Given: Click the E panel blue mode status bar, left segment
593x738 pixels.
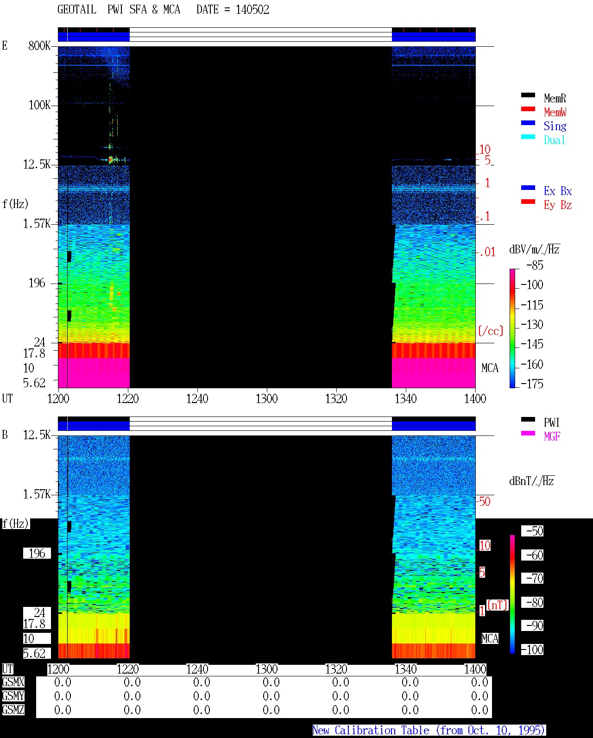Looking at the screenshot, I should click(x=94, y=36).
